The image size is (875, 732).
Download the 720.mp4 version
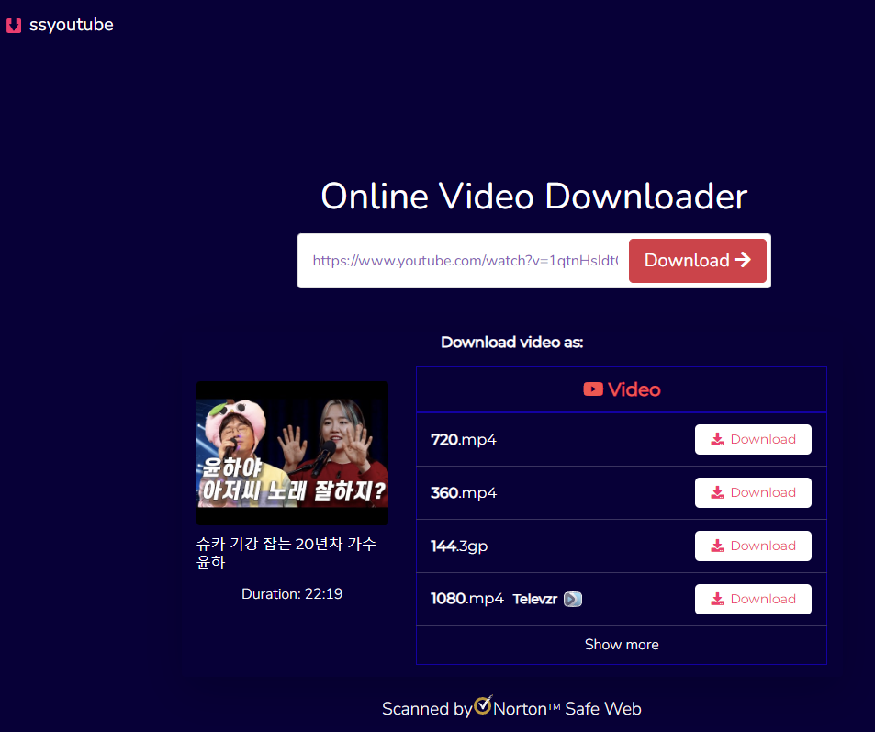753,439
